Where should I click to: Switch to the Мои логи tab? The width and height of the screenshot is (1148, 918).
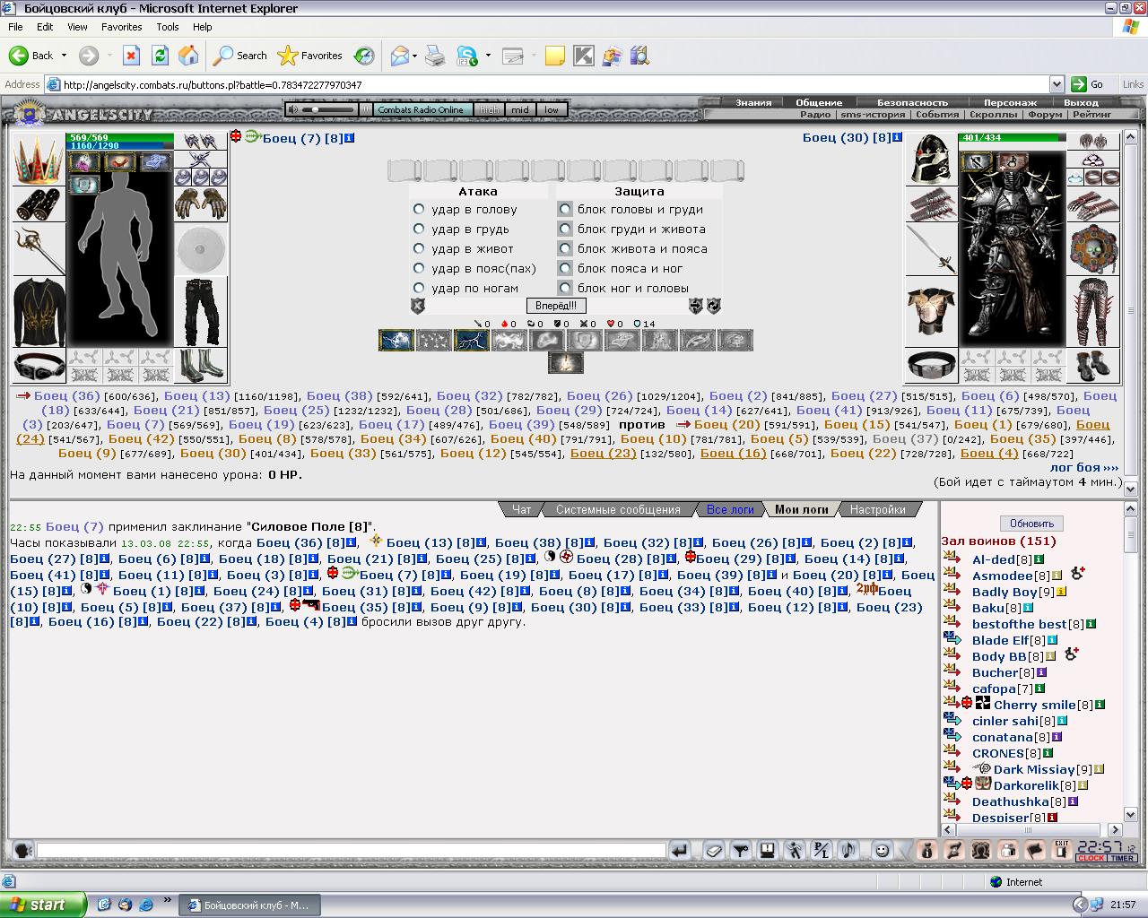tap(802, 509)
